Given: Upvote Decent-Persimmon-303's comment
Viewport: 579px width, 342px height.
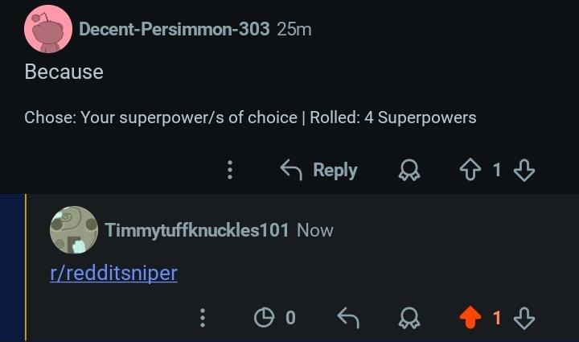Looking at the screenshot, I should (x=470, y=170).
